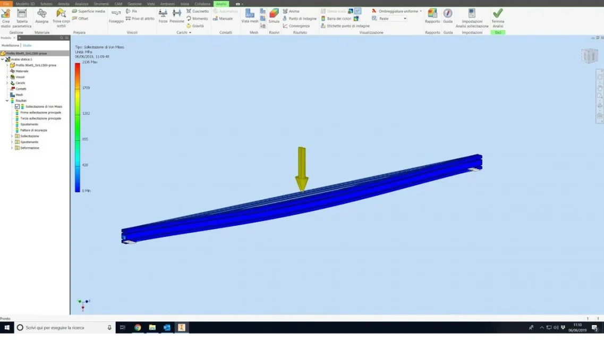Expand the Deformazione results folder

coord(12,148)
